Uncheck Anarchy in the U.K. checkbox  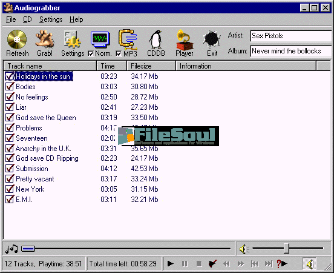(x=10, y=148)
